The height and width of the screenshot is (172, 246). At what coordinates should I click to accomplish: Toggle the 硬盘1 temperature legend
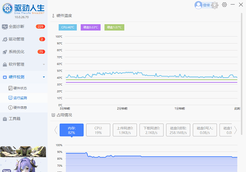(x=114, y=28)
